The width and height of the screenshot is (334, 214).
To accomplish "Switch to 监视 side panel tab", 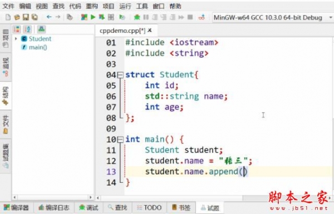I will [x=6, y=67].
